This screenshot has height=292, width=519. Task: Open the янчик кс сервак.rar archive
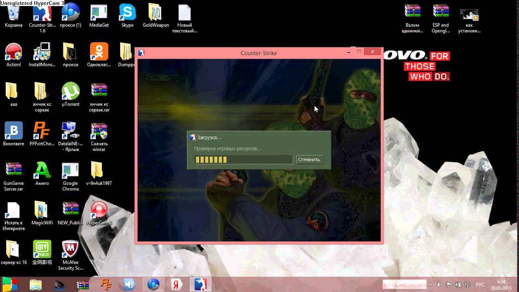coord(99,97)
